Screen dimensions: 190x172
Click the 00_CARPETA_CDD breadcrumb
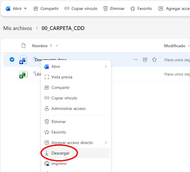[x=63, y=28]
